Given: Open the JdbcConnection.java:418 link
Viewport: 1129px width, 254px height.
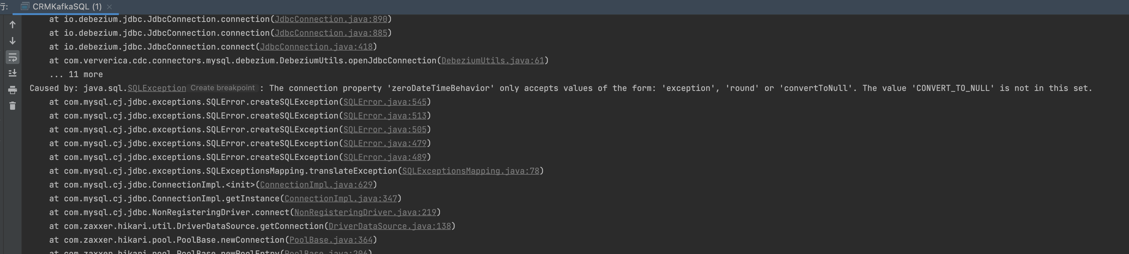Looking at the screenshot, I should coord(316,47).
